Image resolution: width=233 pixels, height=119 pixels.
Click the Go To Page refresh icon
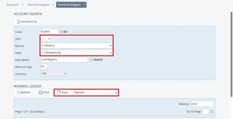tap(212, 112)
